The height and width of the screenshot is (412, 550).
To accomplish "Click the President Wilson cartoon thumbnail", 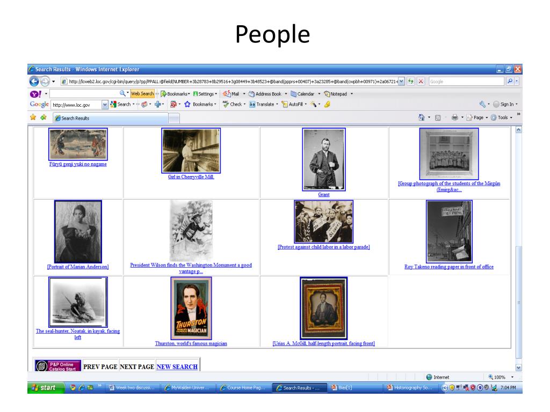I will pos(191,231).
